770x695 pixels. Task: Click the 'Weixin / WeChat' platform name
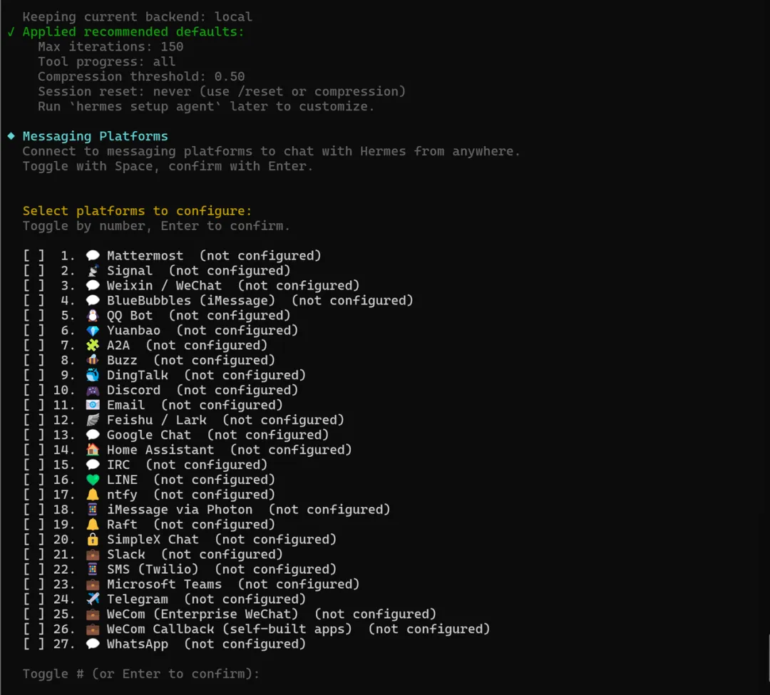(164, 285)
